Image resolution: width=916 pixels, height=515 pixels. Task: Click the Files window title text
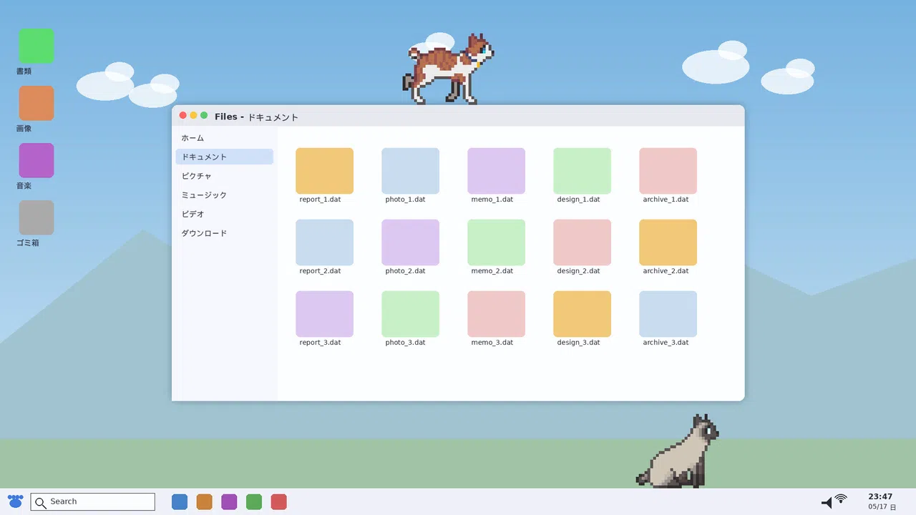coord(256,117)
